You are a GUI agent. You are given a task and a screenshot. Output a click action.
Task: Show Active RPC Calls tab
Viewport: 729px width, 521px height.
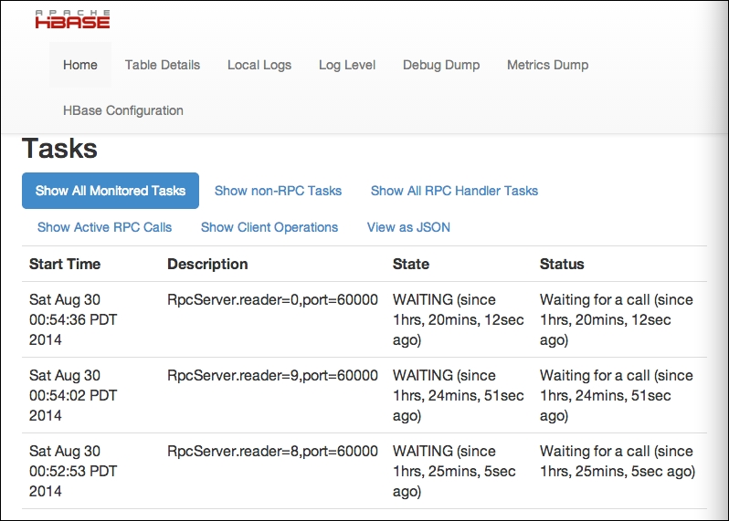105,227
